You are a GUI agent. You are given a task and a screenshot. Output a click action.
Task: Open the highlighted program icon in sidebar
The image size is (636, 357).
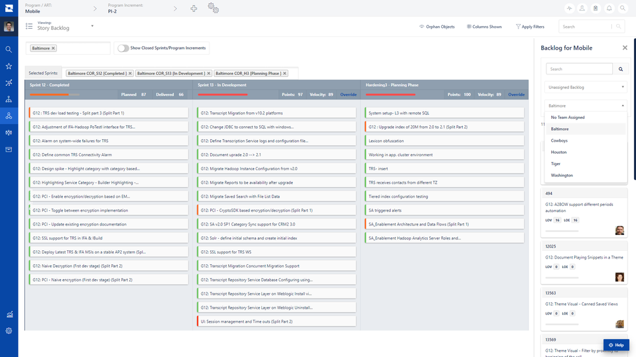(9, 116)
